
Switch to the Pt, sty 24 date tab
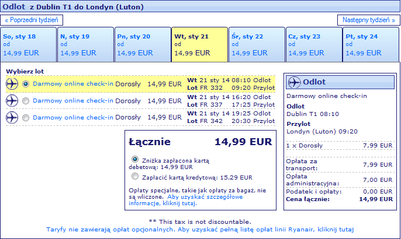tap(371, 45)
